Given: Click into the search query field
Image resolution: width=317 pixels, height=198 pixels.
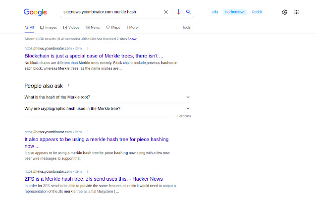Looking at the screenshot, I should click(x=111, y=12).
